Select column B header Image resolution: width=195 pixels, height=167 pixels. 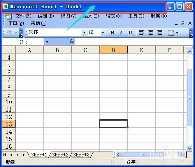click(x=57, y=50)
